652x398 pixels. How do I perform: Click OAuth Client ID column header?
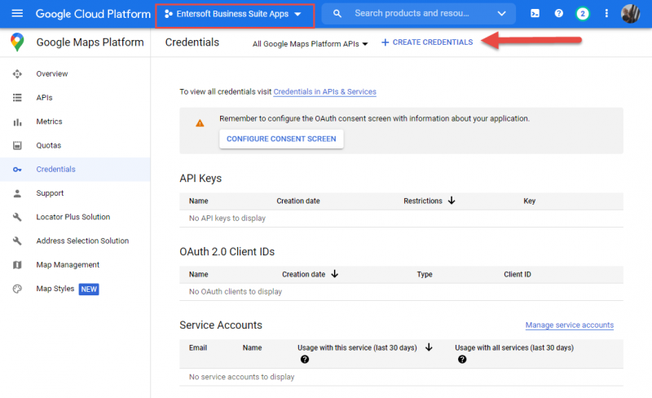point(518,274)
